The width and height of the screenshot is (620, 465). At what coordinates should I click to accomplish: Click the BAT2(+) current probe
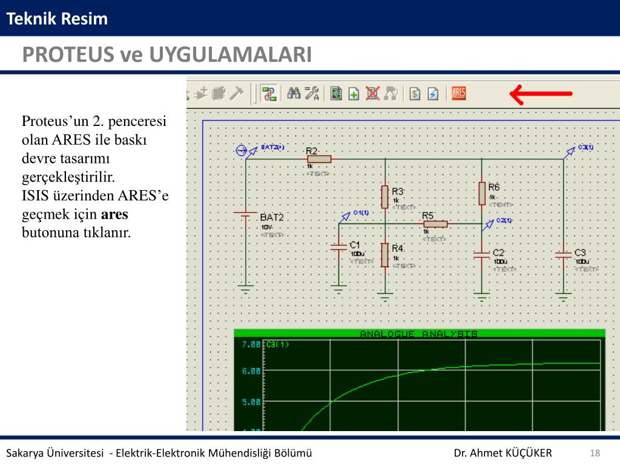coord(246,151)
